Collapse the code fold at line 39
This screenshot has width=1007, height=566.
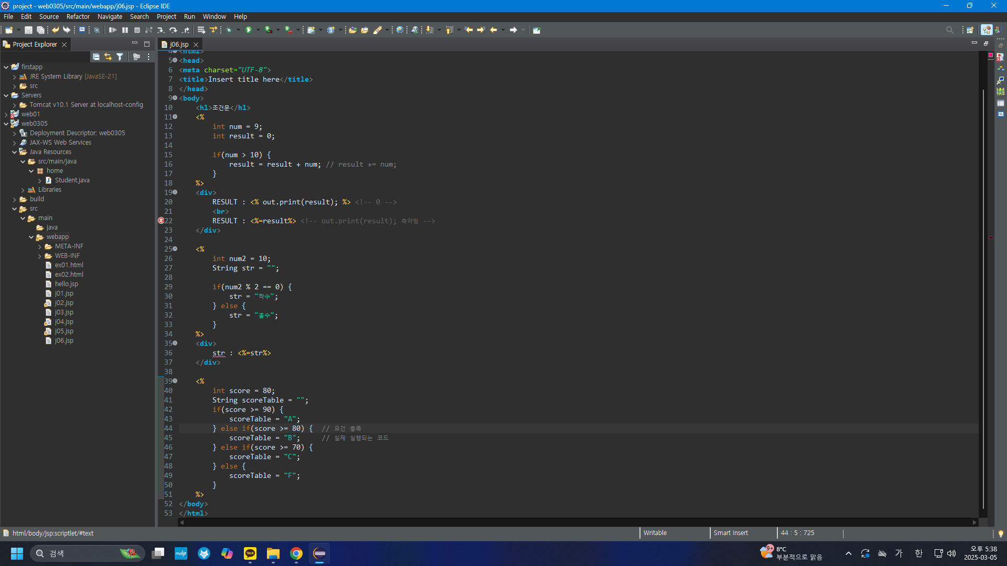pyautogui.click(x=175, y=381)
